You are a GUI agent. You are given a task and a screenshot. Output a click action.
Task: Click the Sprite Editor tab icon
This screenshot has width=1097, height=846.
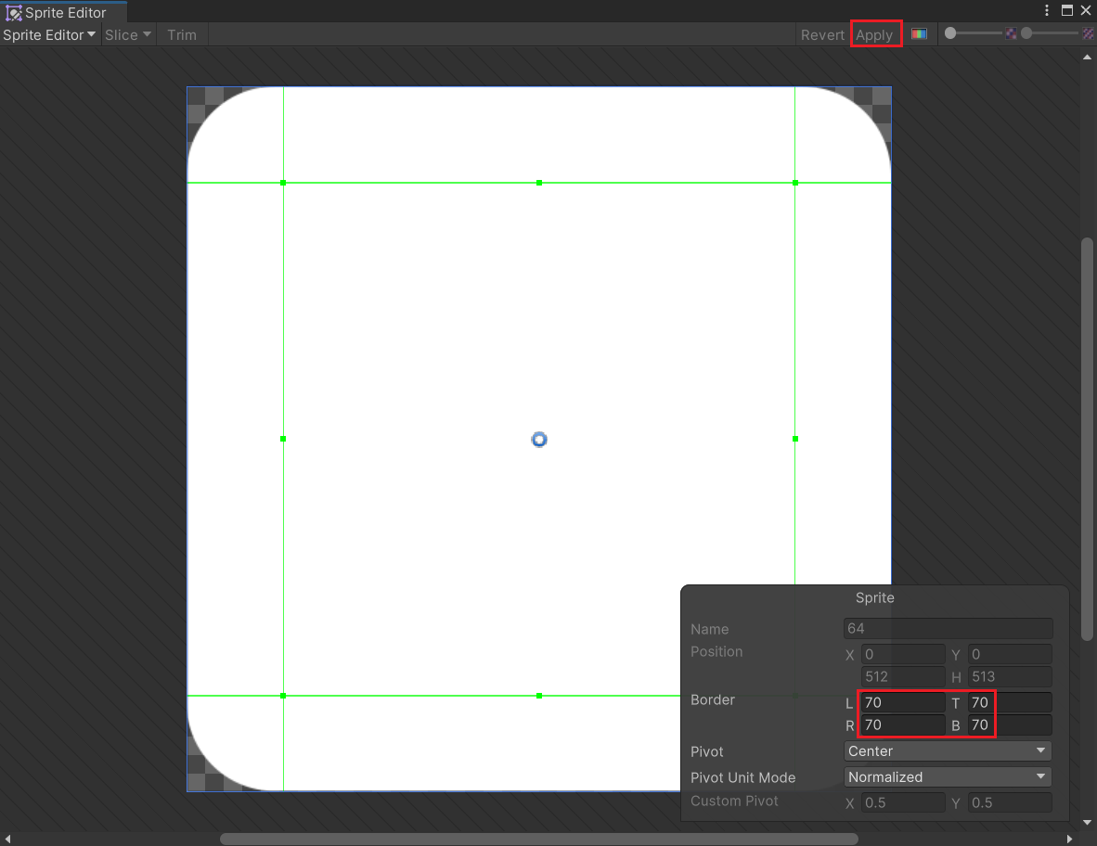[x=13, y=13]
